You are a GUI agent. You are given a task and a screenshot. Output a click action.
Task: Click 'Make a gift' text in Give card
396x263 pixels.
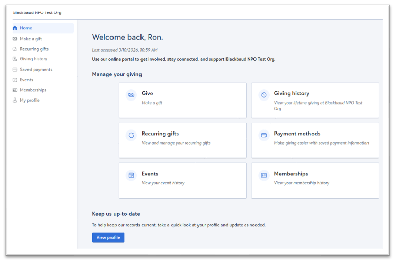pyautogui.click(x=152, y=103)
